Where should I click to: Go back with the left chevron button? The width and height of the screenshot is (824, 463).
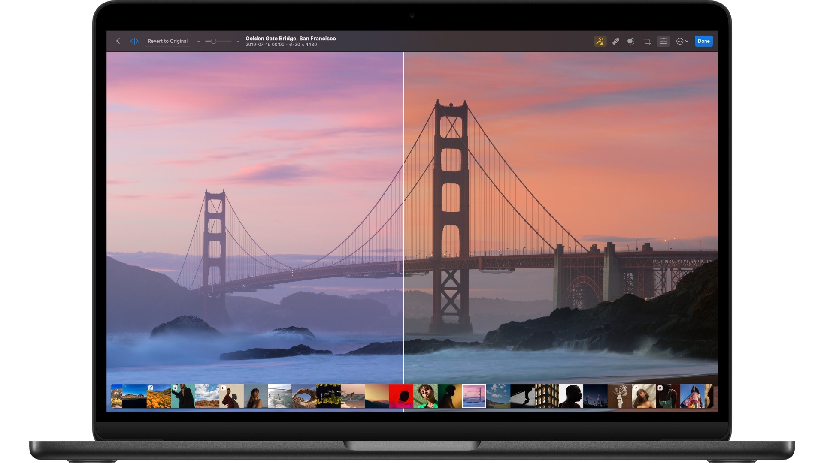(118, 41)
